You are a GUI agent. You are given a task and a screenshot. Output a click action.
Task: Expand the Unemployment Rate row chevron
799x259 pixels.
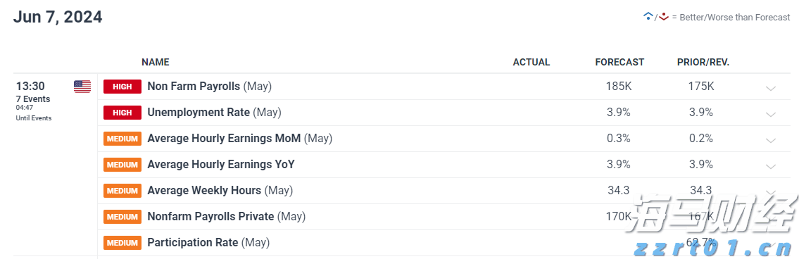tap(771, 114)
